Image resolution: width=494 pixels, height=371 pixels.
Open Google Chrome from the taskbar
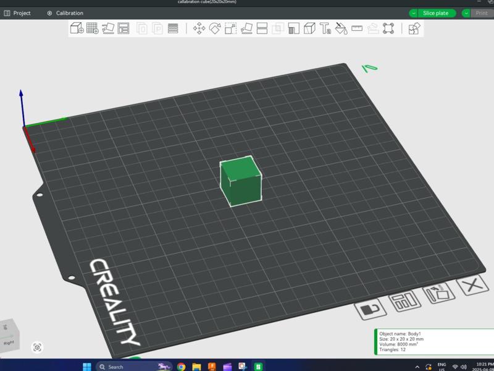point(181,367)
